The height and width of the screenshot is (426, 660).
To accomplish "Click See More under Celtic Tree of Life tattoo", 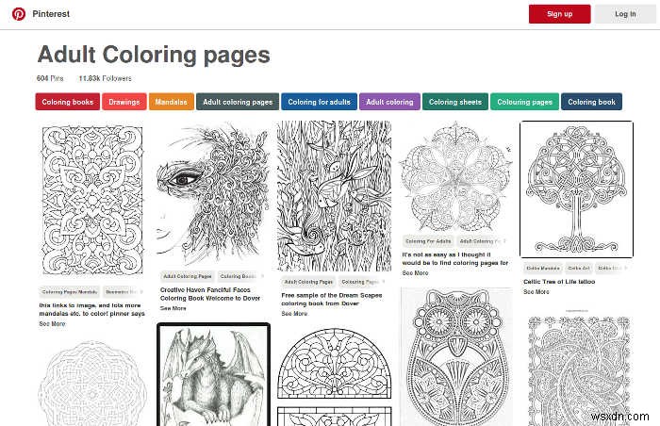I will (x=536, y=292).
